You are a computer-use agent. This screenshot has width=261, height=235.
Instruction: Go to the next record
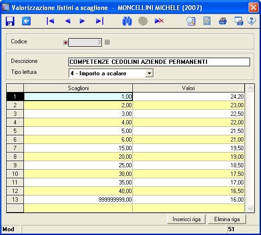click(x=82, y=21)
